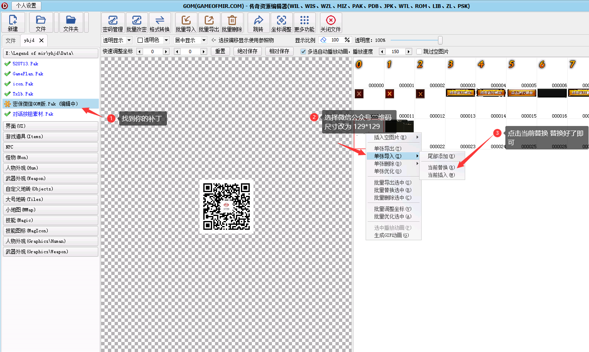The image size is (589, 352).
Task: Open 更多功能 more functions icon
Action: point(305,23)
